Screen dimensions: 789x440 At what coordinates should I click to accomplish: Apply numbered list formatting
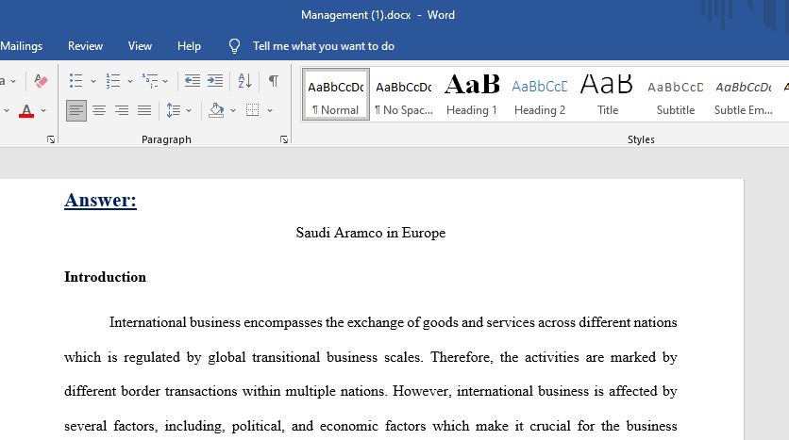pos(112,80)
